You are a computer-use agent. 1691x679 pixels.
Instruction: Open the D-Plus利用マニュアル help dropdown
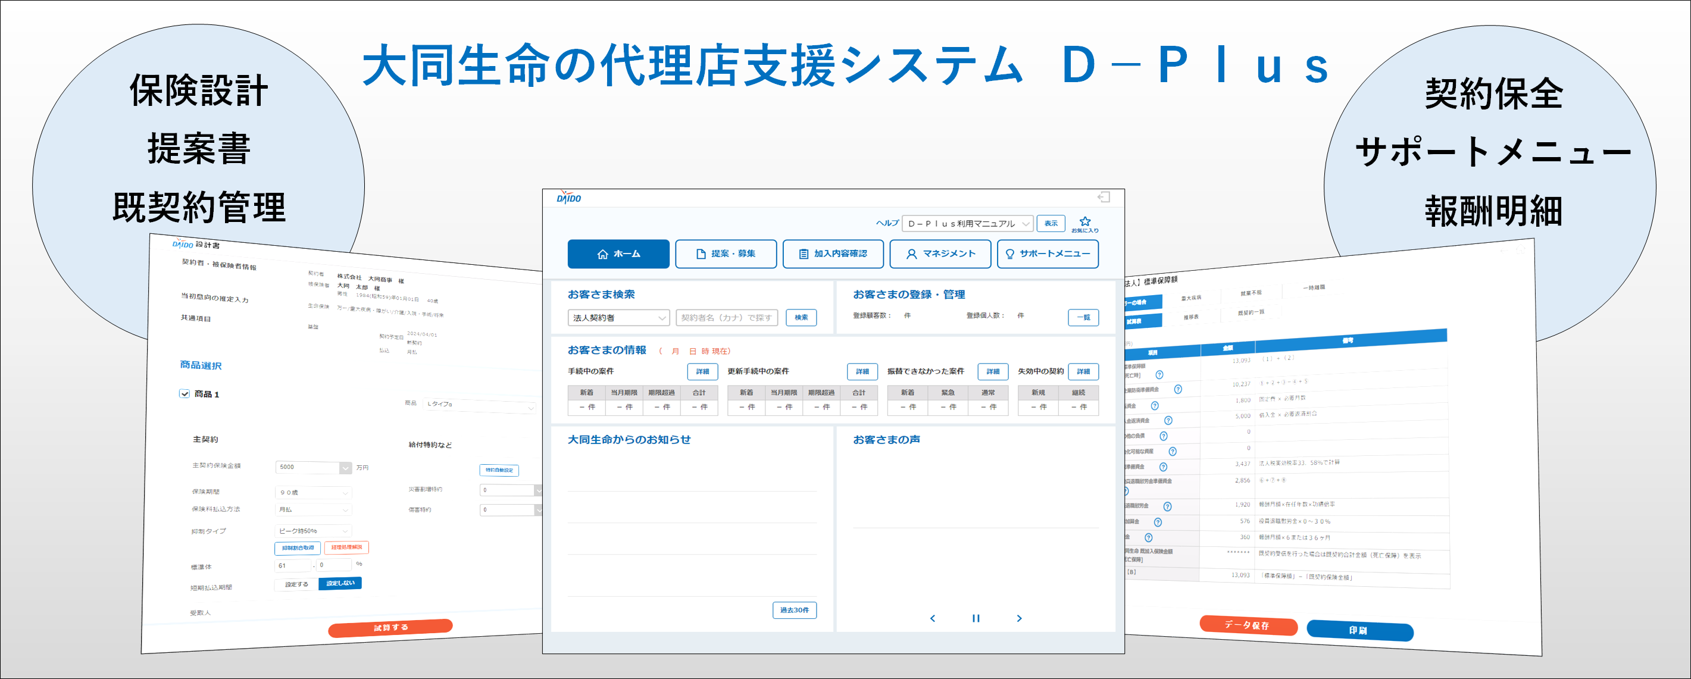(x=968, y=224)
